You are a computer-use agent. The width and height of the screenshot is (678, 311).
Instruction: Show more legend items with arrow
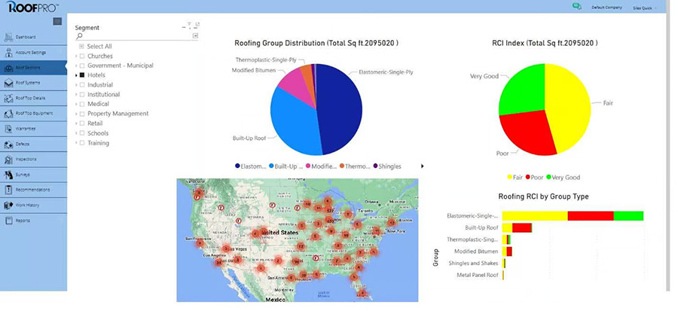[x=422, y=166]
